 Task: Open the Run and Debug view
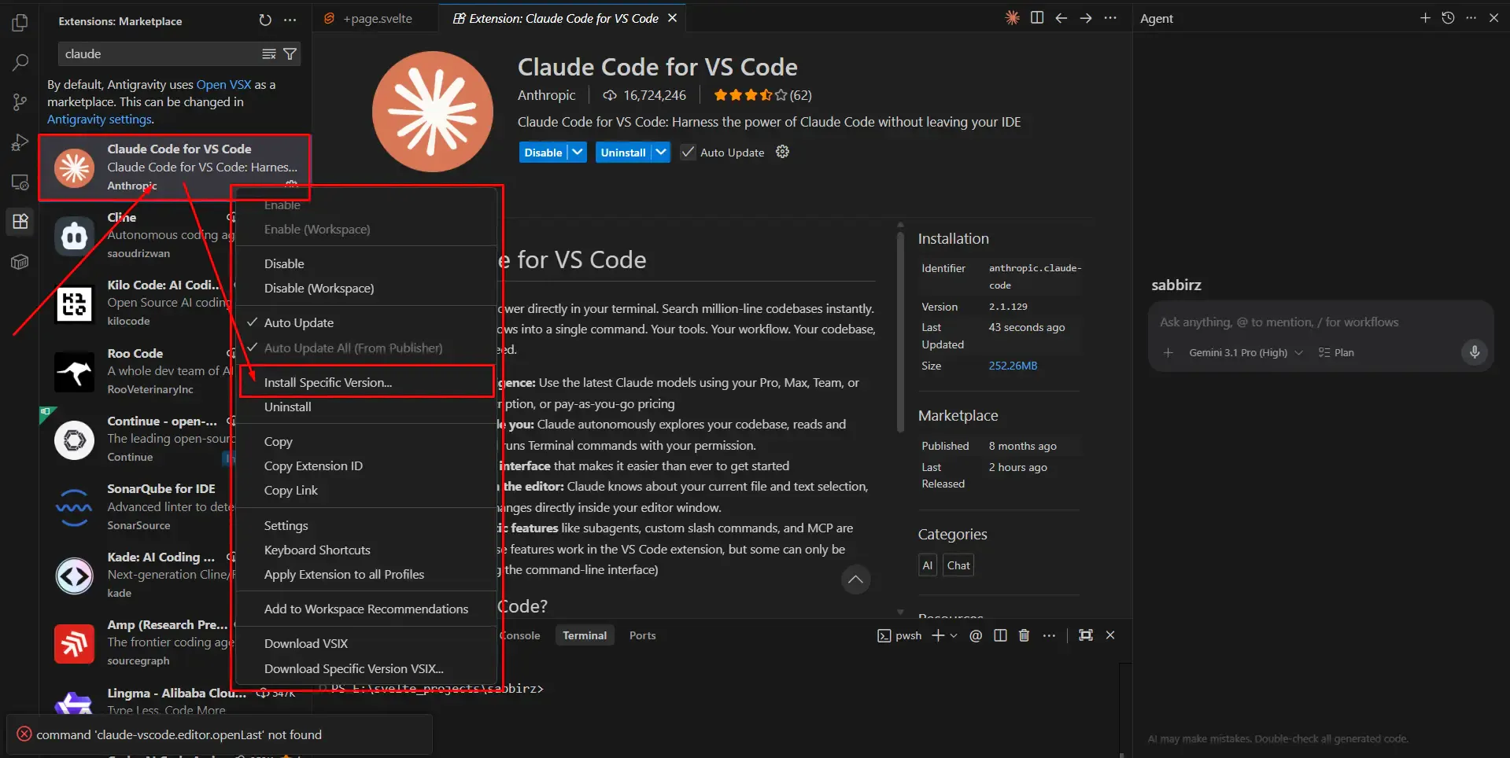coord(20,142)
